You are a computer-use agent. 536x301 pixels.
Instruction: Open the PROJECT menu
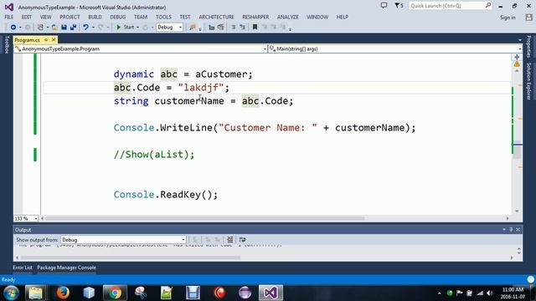70,17
